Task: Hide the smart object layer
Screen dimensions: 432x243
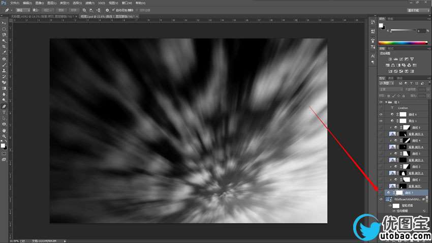Action: pyautogui.click(x=381, y=199)
